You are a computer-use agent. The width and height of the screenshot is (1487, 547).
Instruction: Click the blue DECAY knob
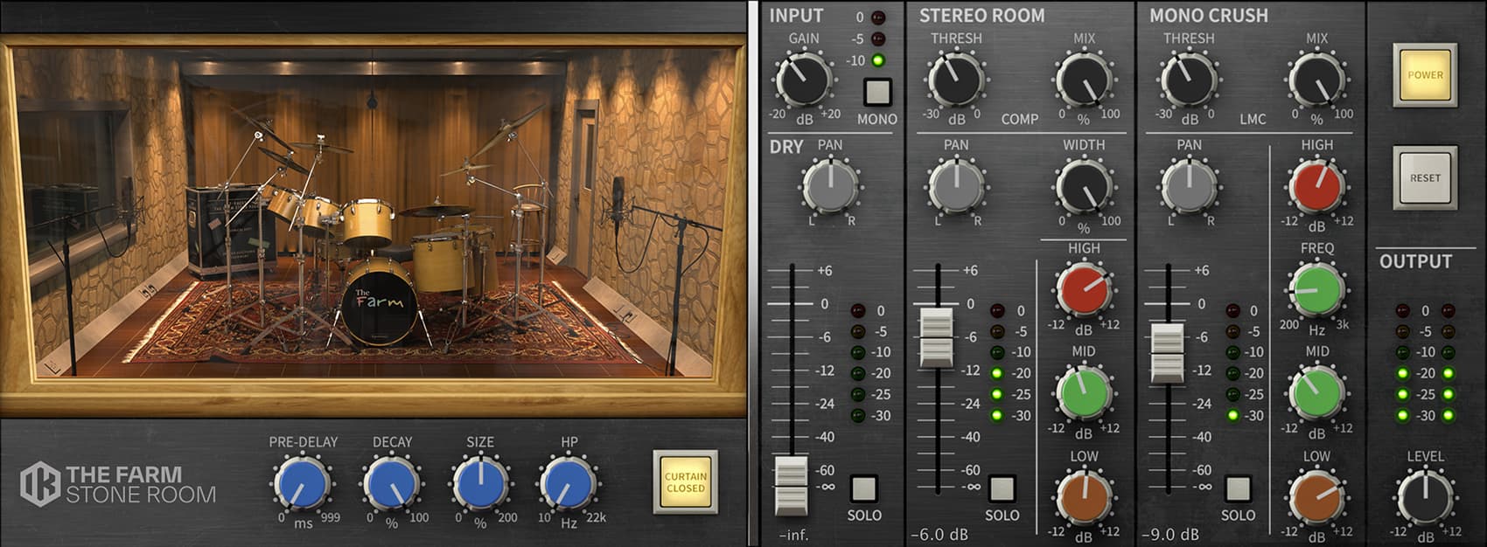point(391,484)
